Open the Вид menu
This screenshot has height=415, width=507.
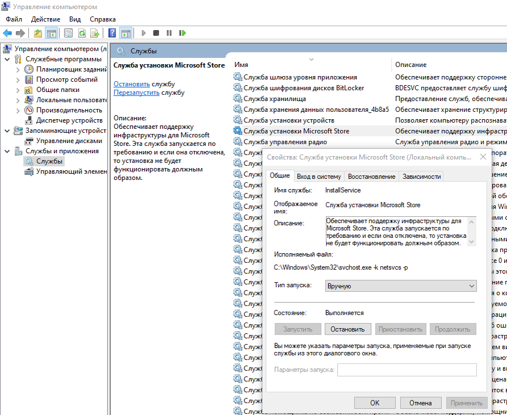pos(75,19)
